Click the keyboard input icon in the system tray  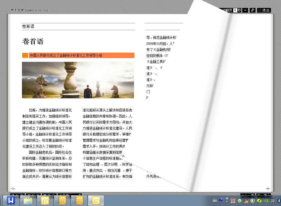(x=215, y=200)
